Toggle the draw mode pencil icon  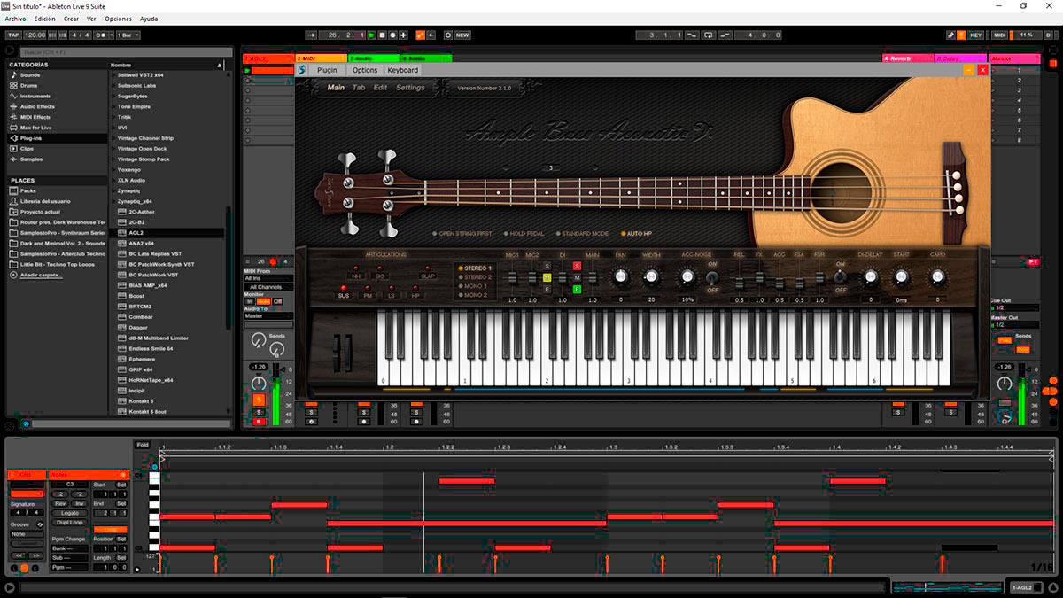(950, 35)
